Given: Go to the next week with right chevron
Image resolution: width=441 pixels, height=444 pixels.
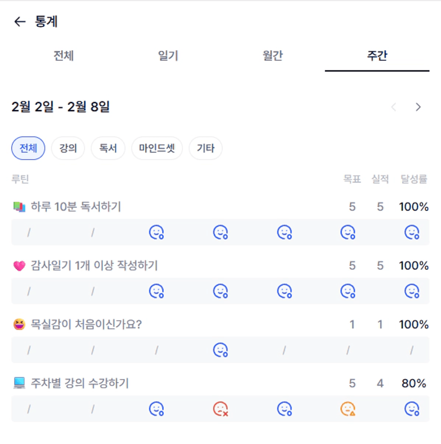Looking at the screenshot, I should [418, 107].
